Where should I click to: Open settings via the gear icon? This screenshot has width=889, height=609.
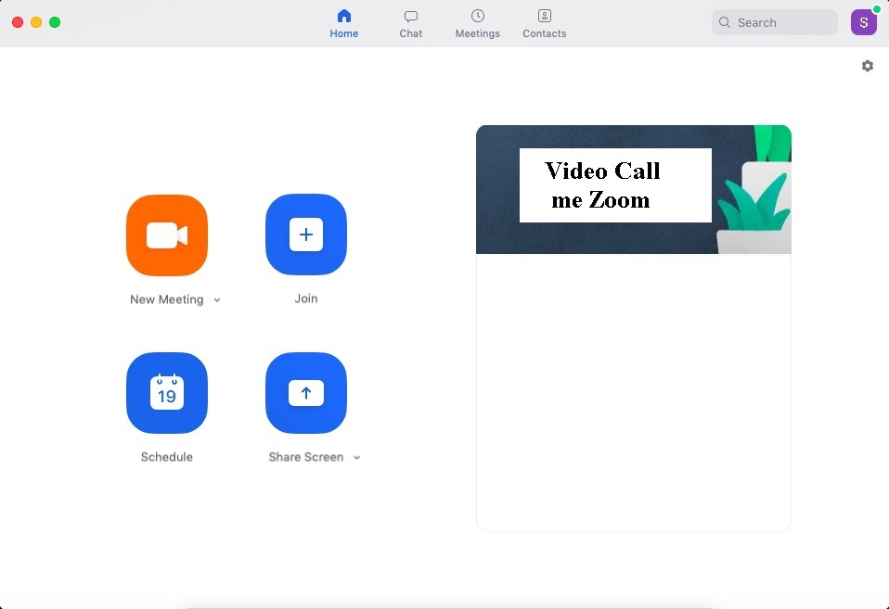click(x=868, y=66)
